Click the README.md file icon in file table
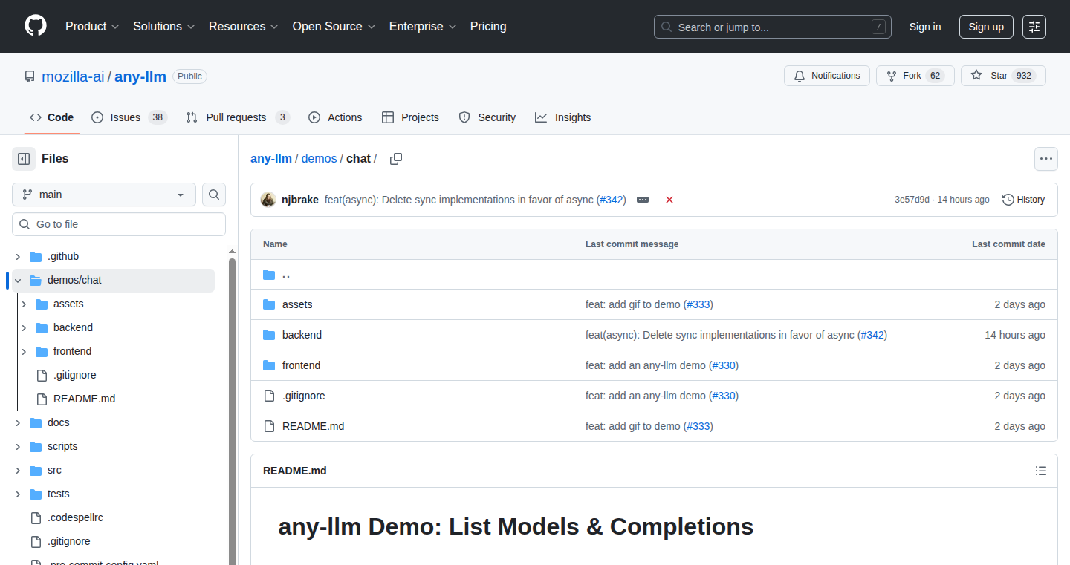Viewport: 1070px width, 565px height. pyautogui.click(x=269, y=426)
